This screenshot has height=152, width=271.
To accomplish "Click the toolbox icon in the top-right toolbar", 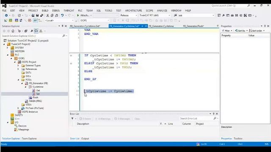I will coord(232,15).
